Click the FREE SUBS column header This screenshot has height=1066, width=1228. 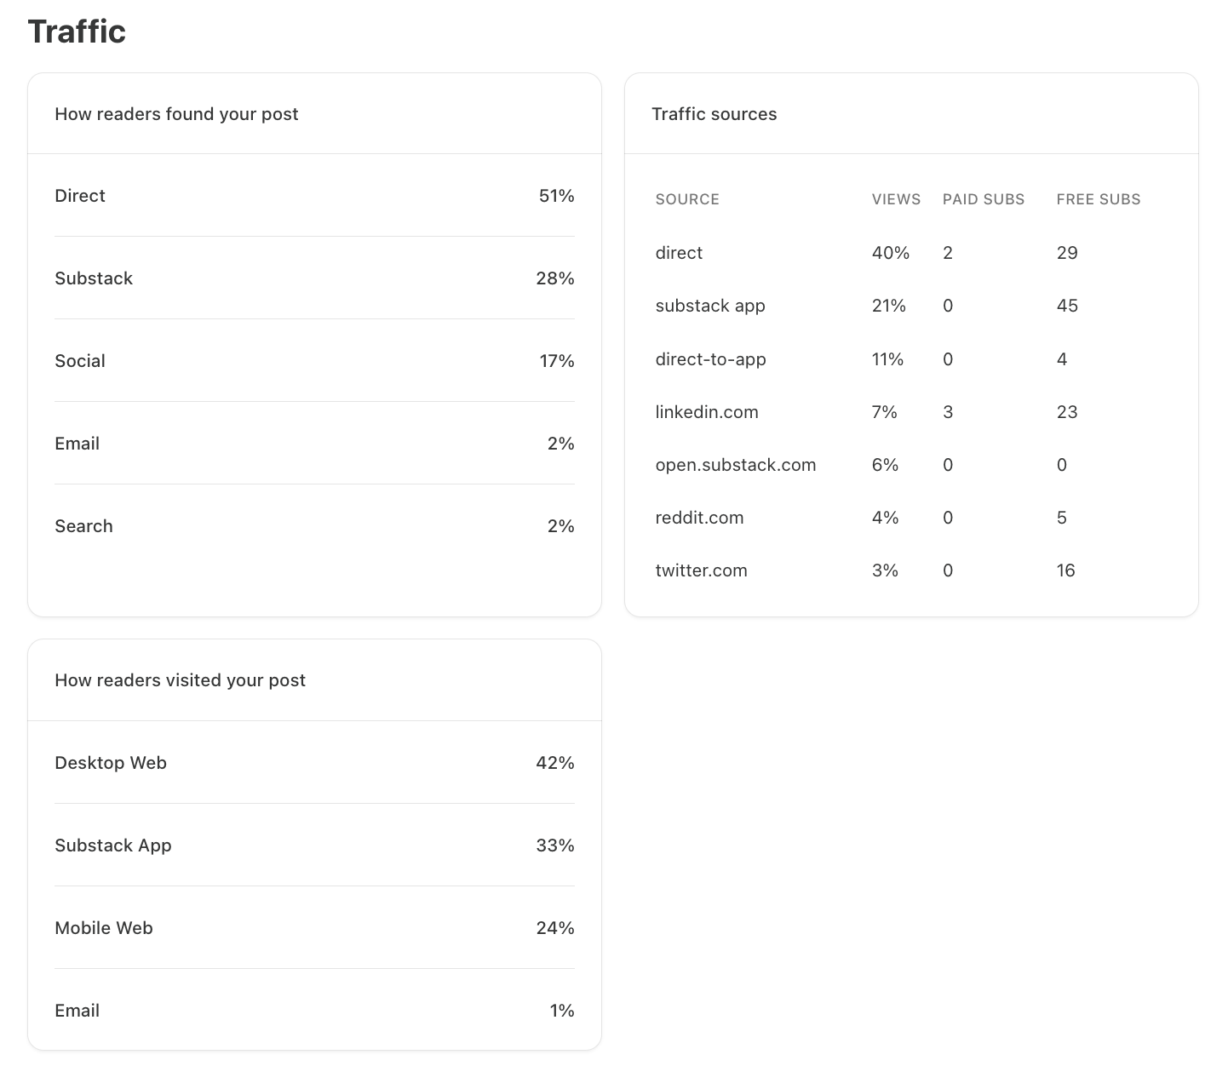(1099, 199)
